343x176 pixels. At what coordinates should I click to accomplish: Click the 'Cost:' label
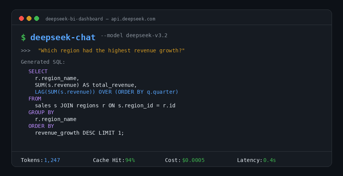coord(173,160)
